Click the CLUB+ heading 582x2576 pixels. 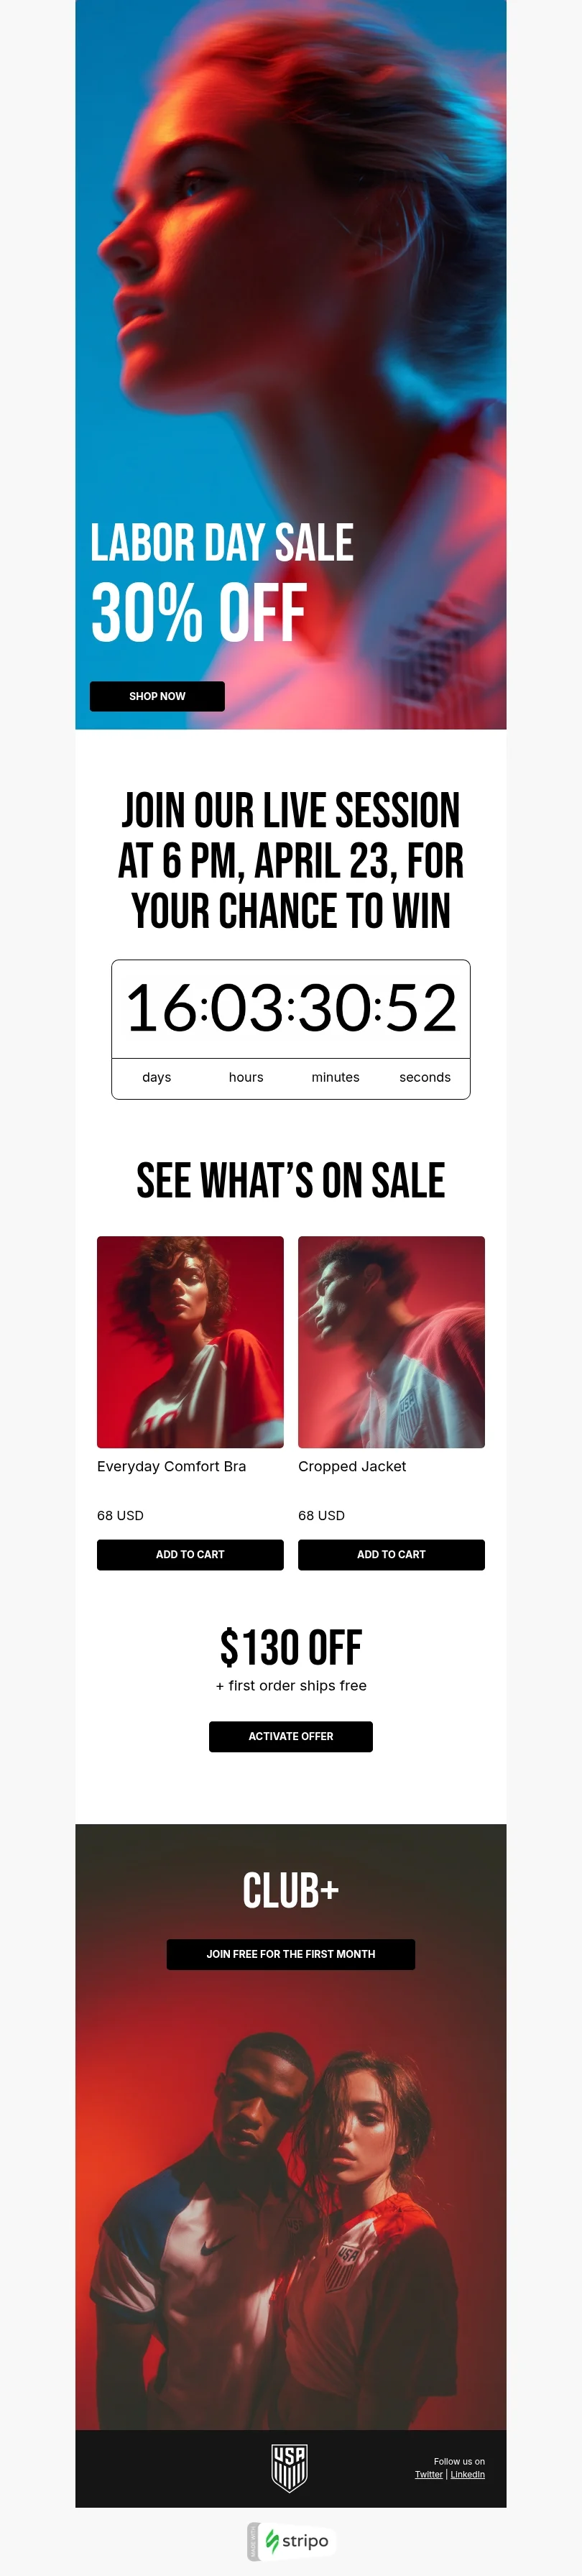pyautogui.click(x=291, y=1891)
